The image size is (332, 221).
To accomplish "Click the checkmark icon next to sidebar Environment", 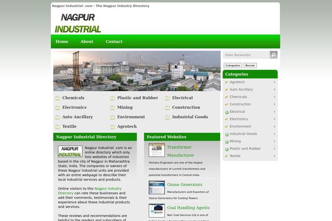I will (x=226, y=127).
